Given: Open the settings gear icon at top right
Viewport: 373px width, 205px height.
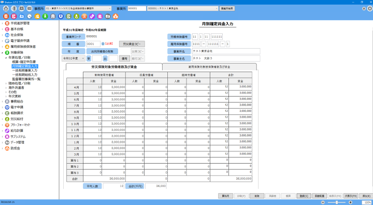Looking at the screenshot, I should (x=370, y=9).
